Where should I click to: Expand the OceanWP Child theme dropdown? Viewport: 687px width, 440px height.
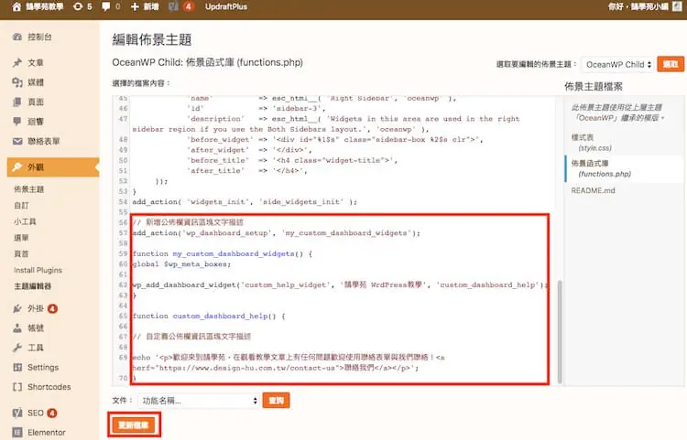(617, 64)
